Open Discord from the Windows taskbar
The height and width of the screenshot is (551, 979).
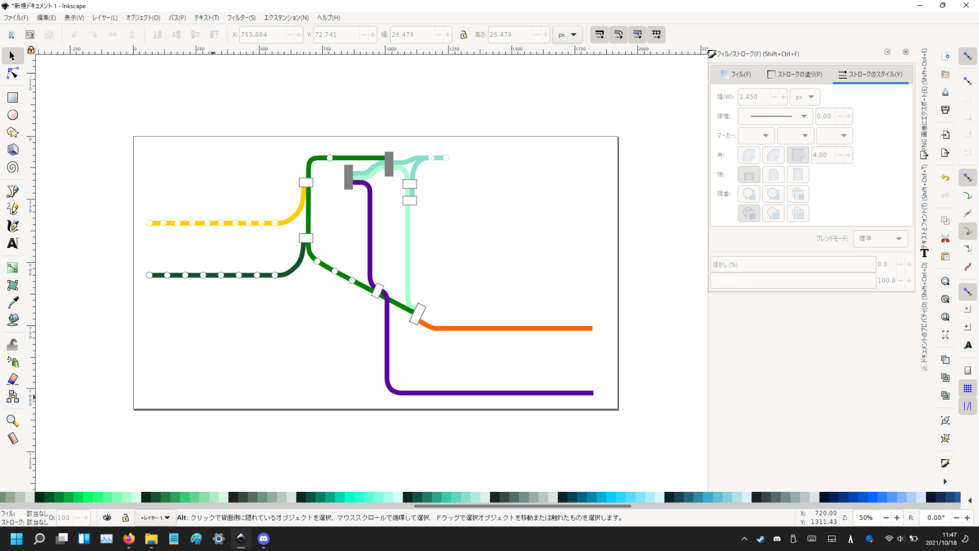(263, 539)
